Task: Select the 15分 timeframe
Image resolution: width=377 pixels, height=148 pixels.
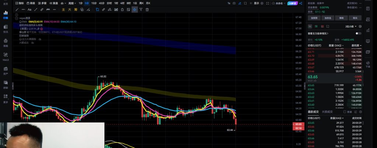Action: 94,3
